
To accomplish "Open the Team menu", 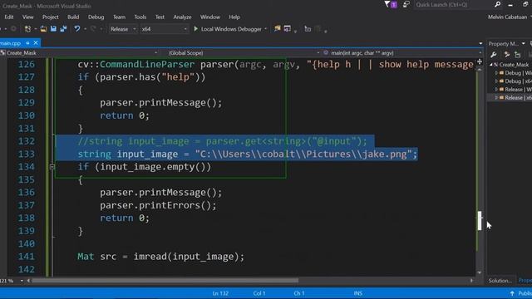I will (x=119, y=17).
